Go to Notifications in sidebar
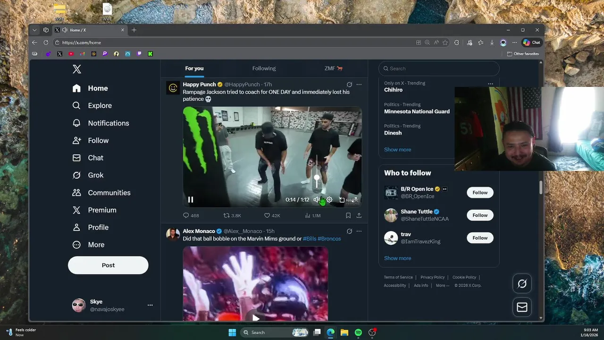The width and height of the screenshot is (604, 340). click(101, 123)
